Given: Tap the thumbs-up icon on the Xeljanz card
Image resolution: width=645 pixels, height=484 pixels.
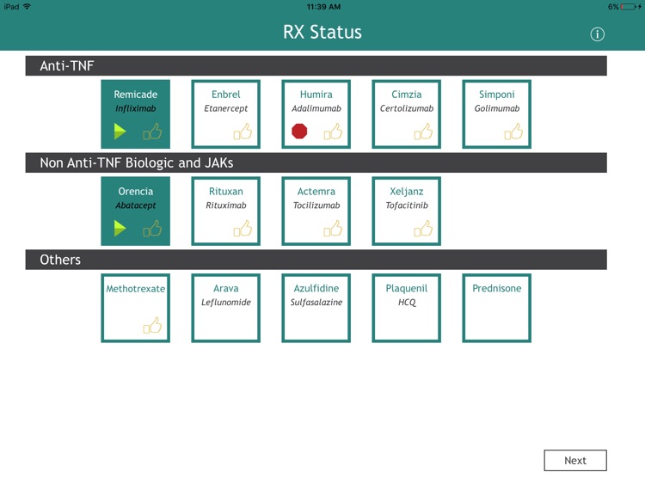Looking at the screenshot, I should tap(423, 228).
